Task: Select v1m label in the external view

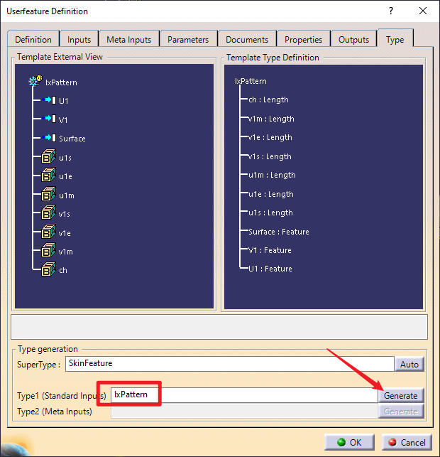Action: (66, 252)
